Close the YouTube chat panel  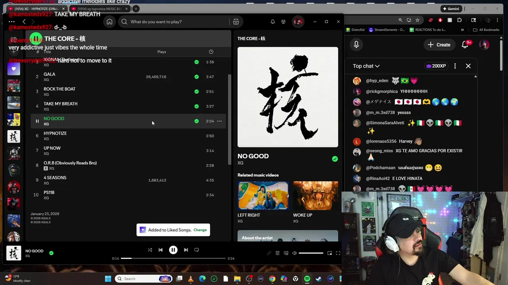(468, 66)
